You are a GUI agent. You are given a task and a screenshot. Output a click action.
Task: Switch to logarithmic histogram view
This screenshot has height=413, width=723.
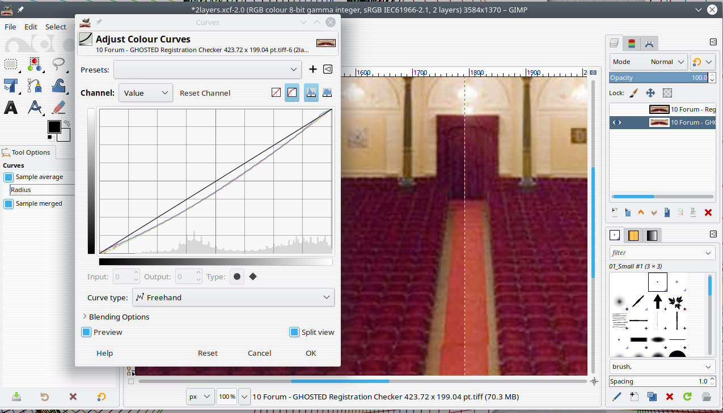(327, 93)
